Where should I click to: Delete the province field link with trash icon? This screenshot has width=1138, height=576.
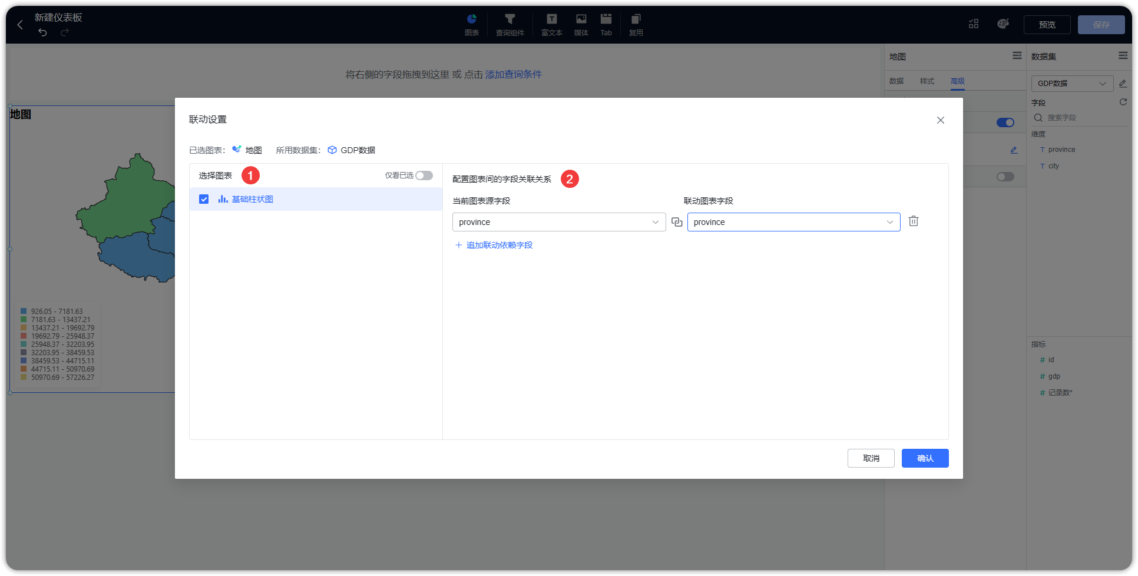pos(914,221)
